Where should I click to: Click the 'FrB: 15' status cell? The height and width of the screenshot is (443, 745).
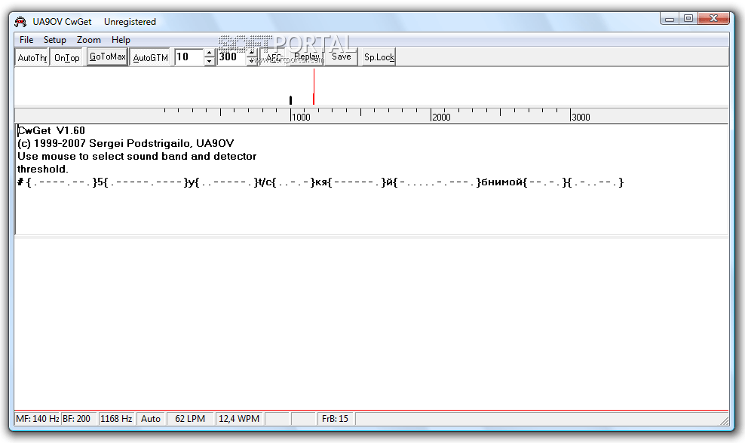(x=335, y=419)
